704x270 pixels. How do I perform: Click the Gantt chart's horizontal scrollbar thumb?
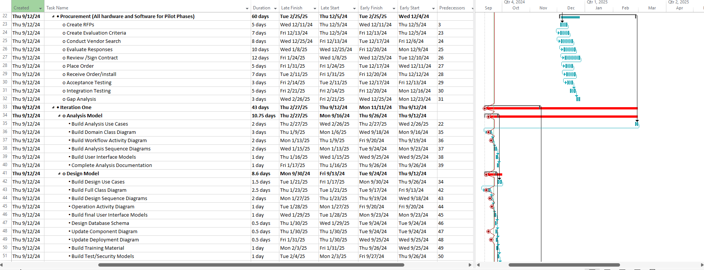coord(564,265)
